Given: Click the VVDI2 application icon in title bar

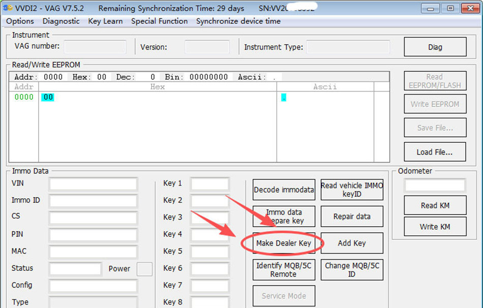Looking at the screenshot, I should [8, 8].
